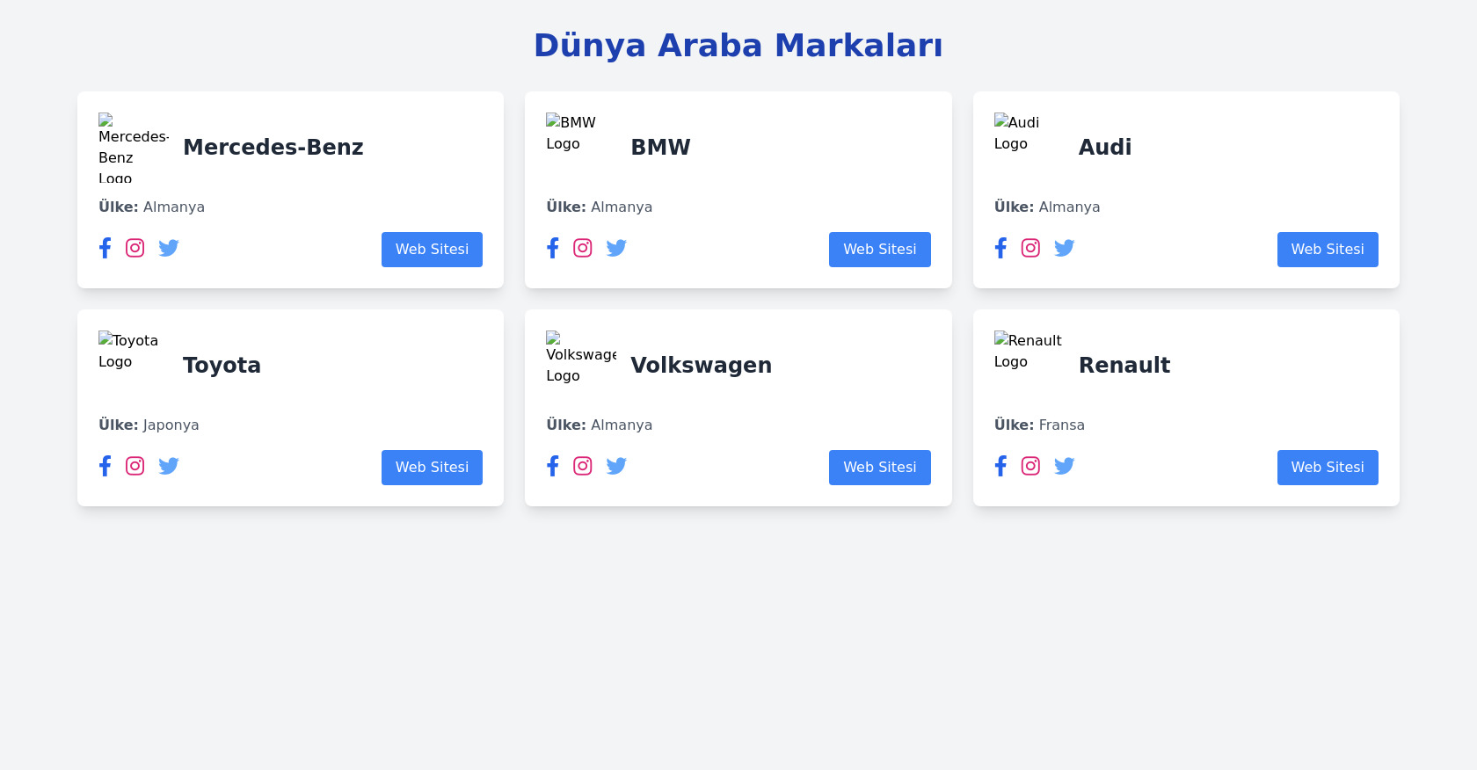Open Renault Facebook icon
This screenshot has width=1477, height=770.
click(x=1000, y=466)
